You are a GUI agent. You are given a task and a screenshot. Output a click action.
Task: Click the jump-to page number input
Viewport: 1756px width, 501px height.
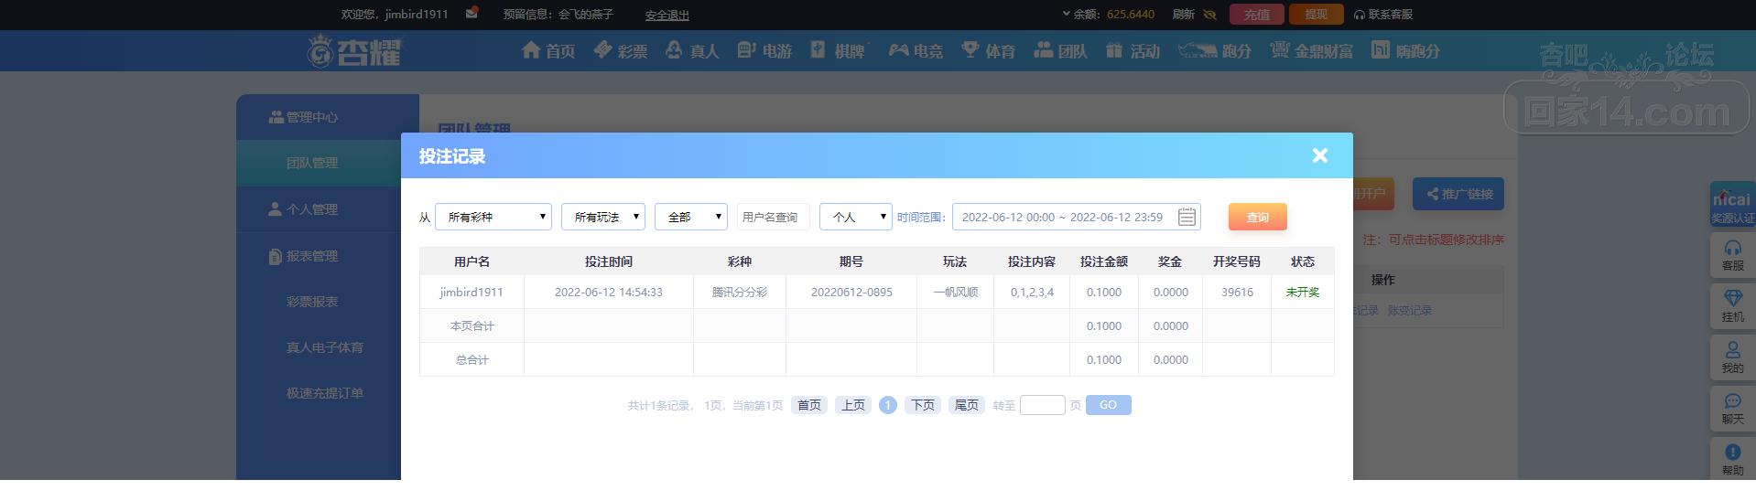click(x=1043, y=405)
